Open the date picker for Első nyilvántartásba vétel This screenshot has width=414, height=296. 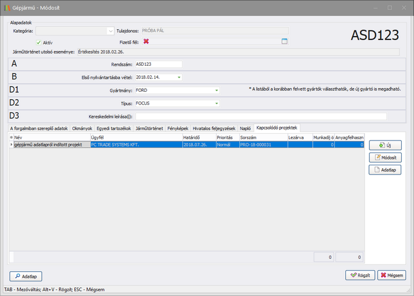(179, 77)
